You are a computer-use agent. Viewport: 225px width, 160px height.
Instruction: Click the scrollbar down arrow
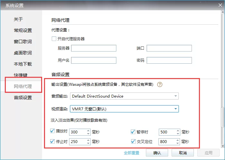point(223,146)
